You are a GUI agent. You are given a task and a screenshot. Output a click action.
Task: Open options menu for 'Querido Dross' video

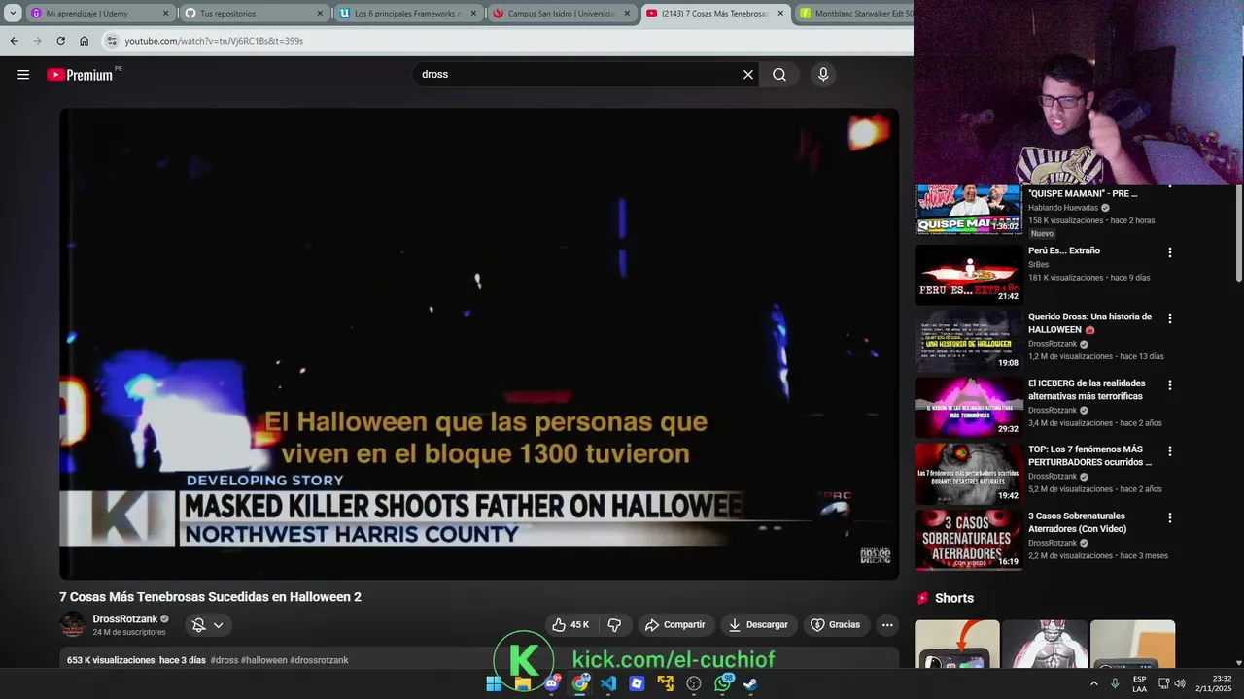pyautogui.click(x=1169, y=318)
